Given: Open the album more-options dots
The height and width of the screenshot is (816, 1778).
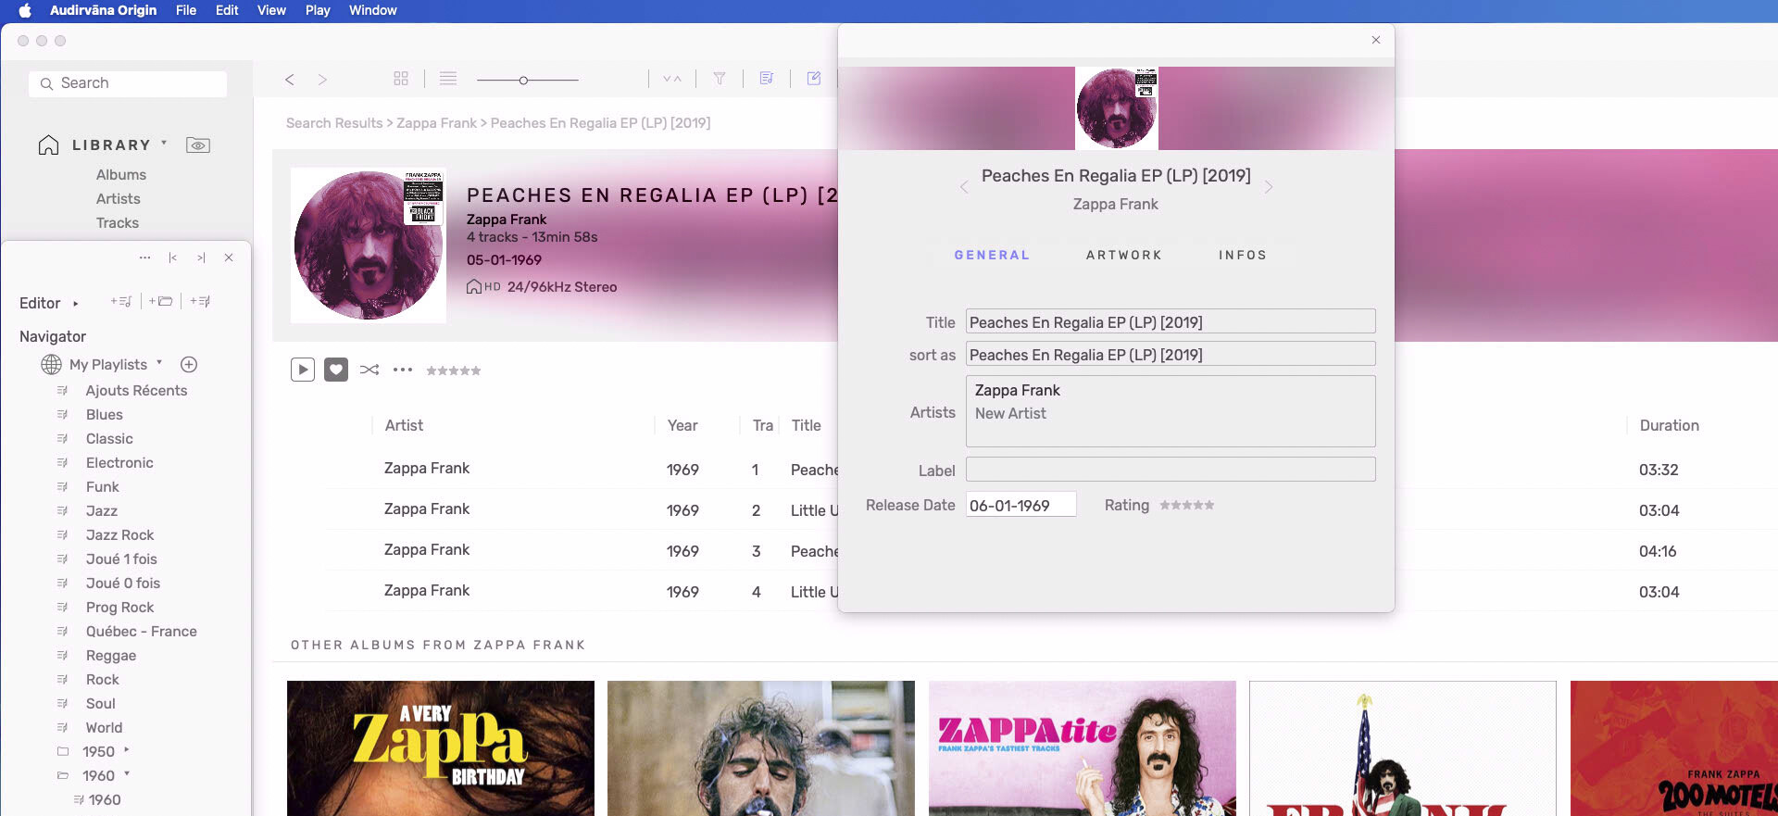Looking at the screenshot, I should 403,370.
